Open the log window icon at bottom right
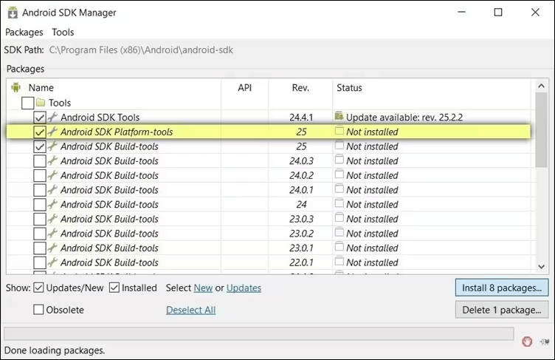Screen dimensions: 555x360 pos(544,341)
